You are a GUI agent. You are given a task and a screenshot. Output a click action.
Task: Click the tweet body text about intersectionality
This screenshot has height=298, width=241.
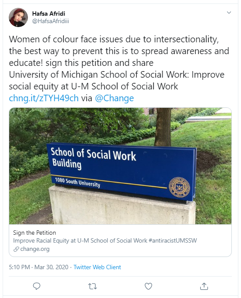click(119, 63)
